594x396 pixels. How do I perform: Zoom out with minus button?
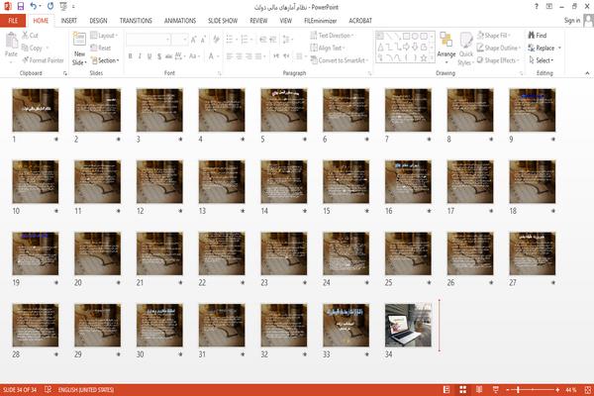coord(508,389)
